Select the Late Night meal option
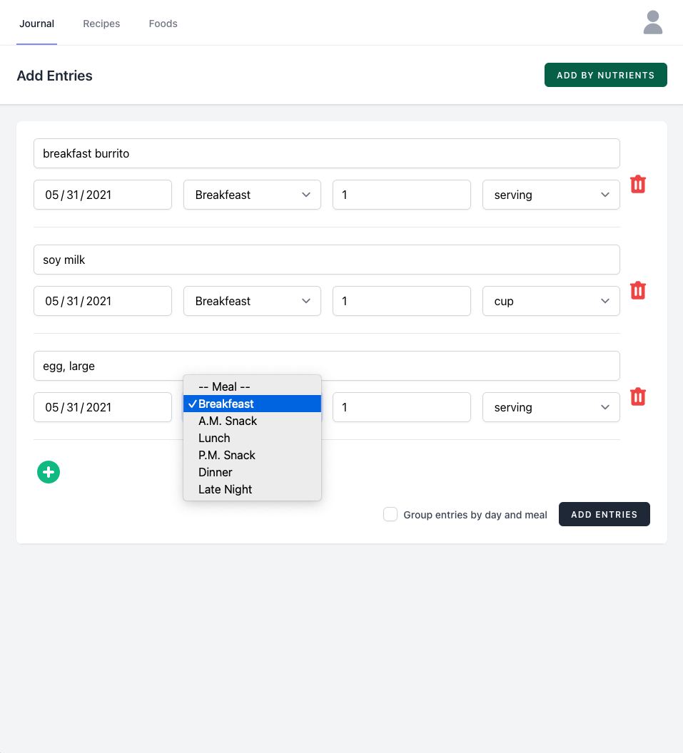683x753 pixels. coord(226,489)
